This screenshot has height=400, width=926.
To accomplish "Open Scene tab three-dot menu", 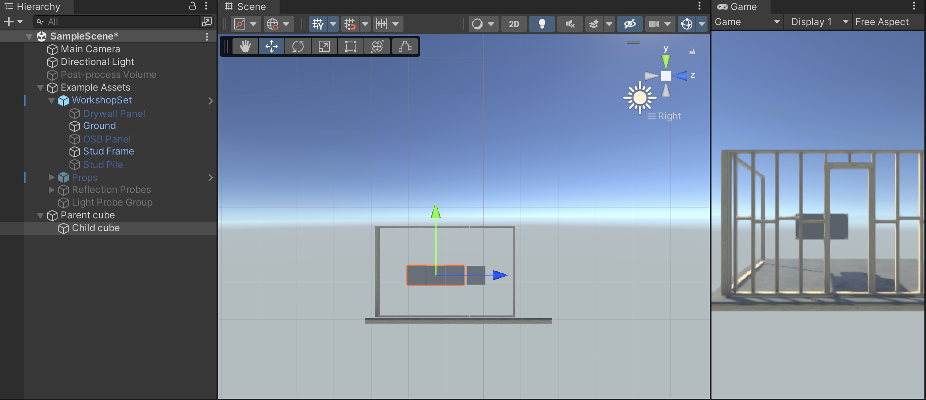I will [x=699, y=6].
